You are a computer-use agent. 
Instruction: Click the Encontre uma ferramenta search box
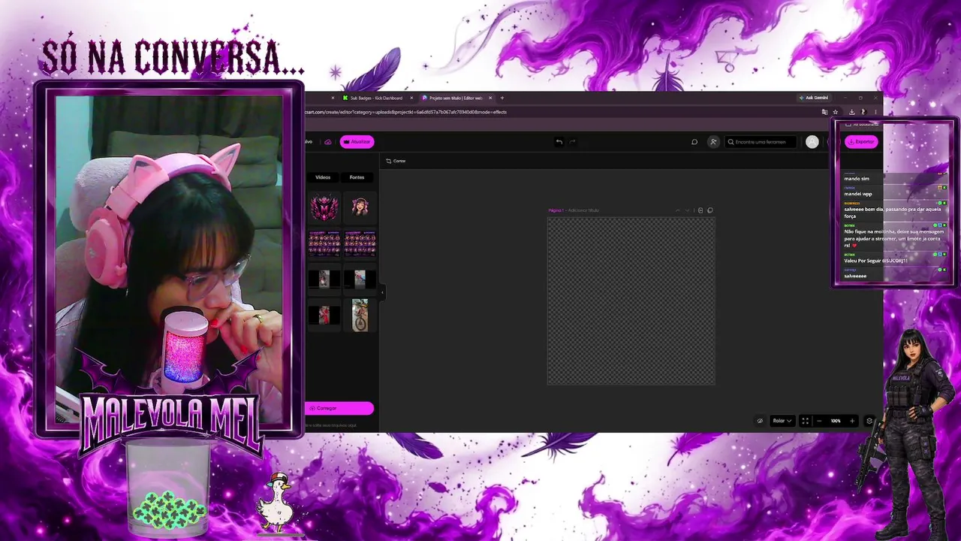pos(761,141)
